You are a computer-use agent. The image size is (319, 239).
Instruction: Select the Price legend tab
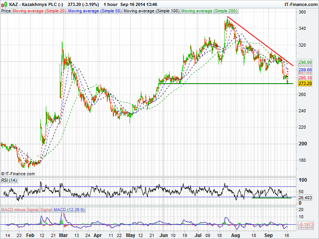pyautogui.click(x=6, y=11)
